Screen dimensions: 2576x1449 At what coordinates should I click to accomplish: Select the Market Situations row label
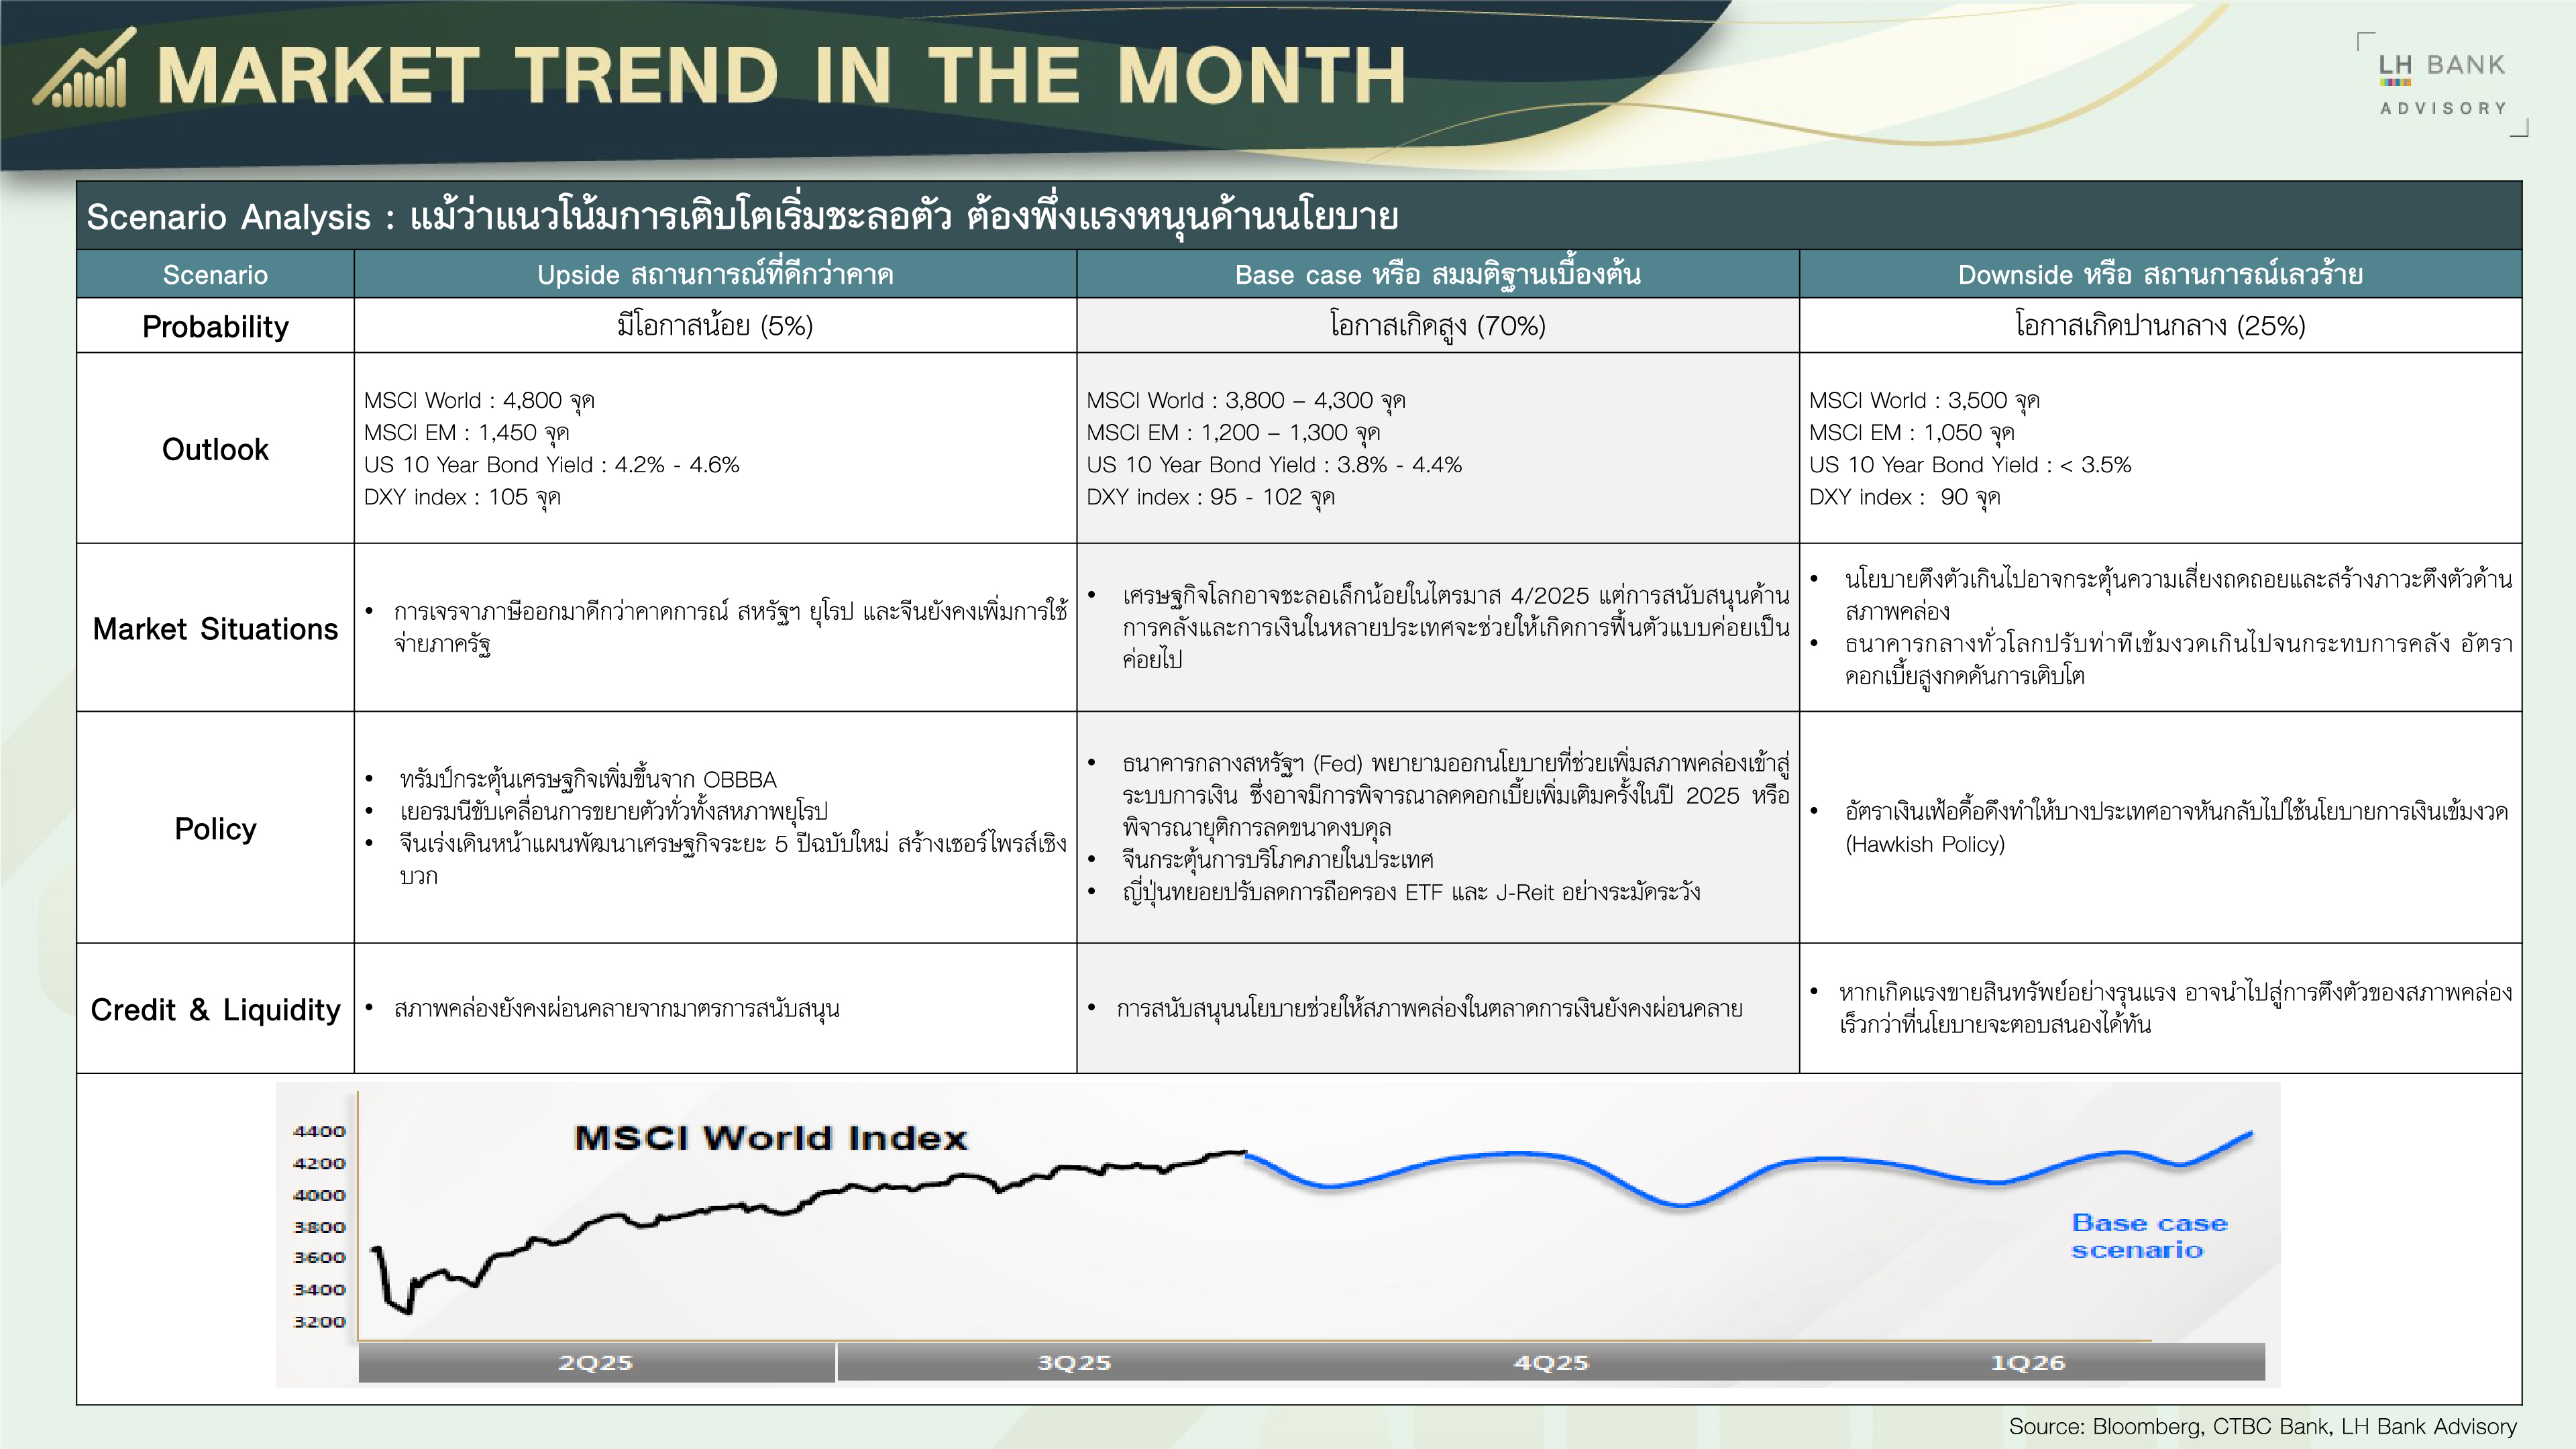click(x=215, y=628)
